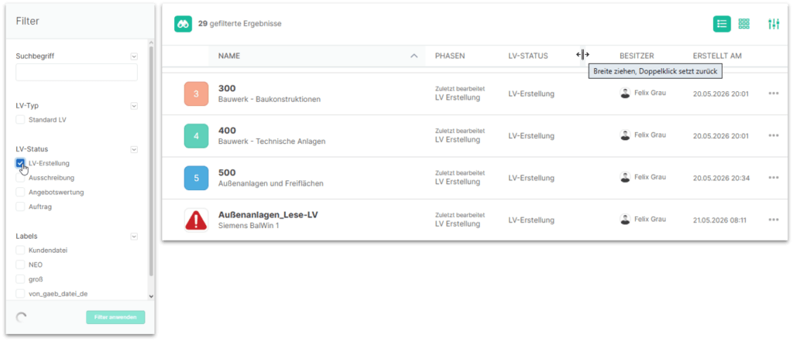Click the Filter anwenden button

coord(115,317)
